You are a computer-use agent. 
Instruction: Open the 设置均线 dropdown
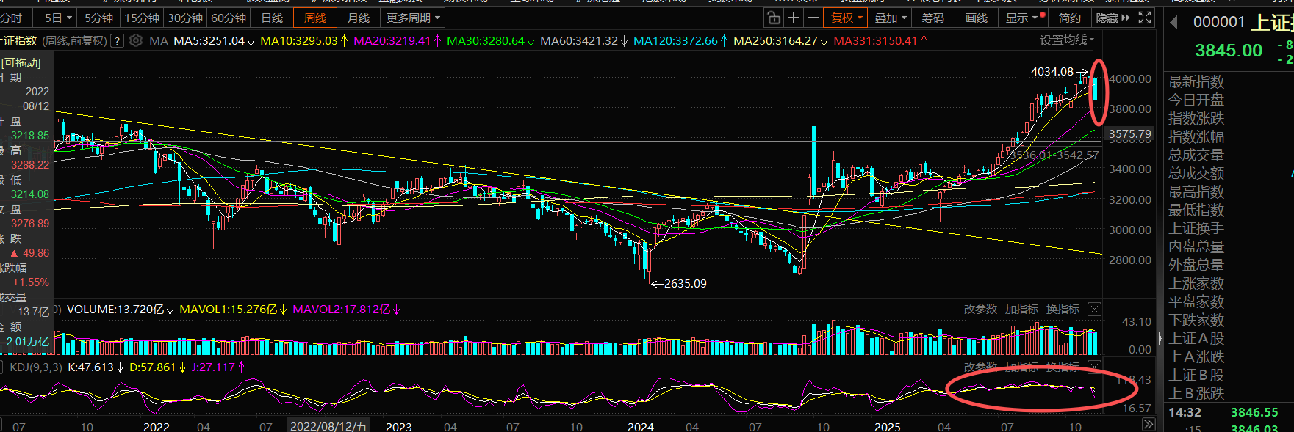click(1067, 40)
